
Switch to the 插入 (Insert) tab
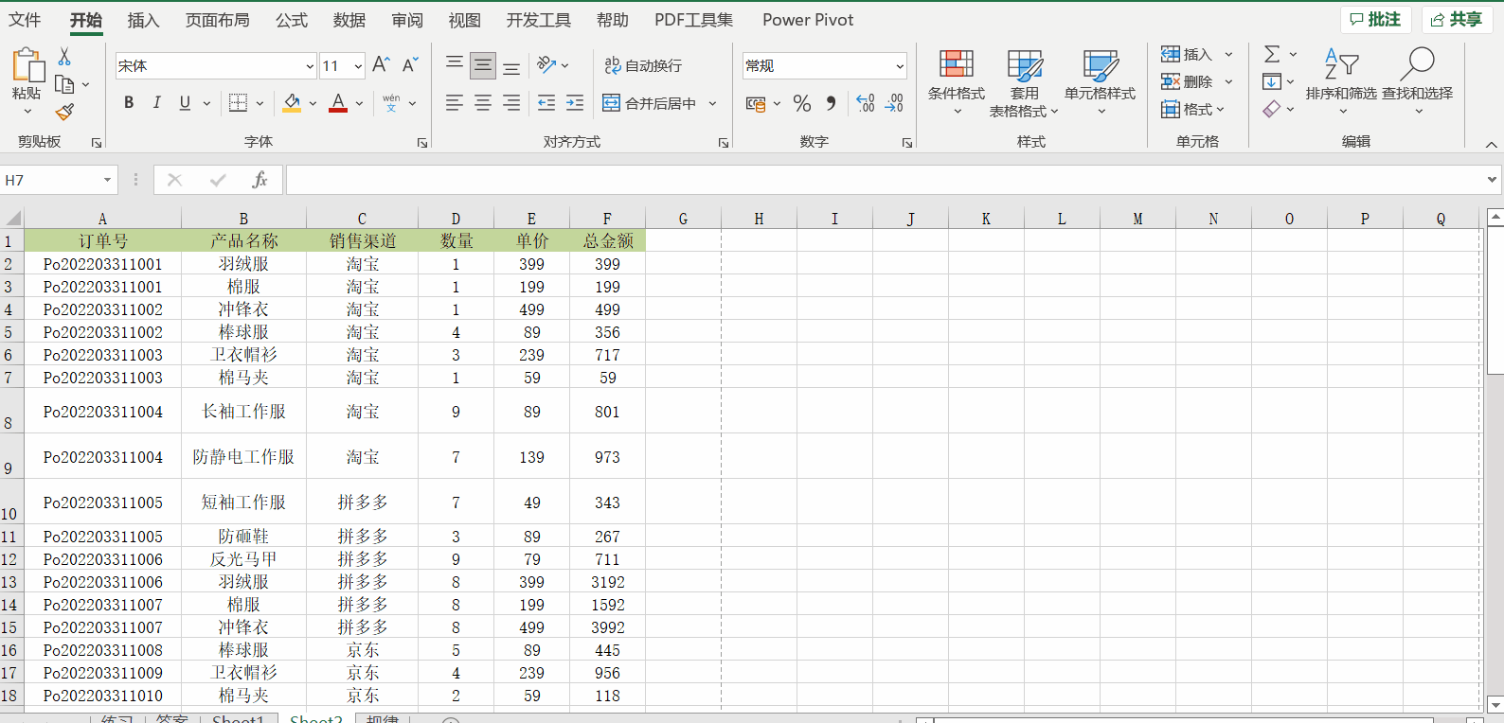tap(143, 20)
